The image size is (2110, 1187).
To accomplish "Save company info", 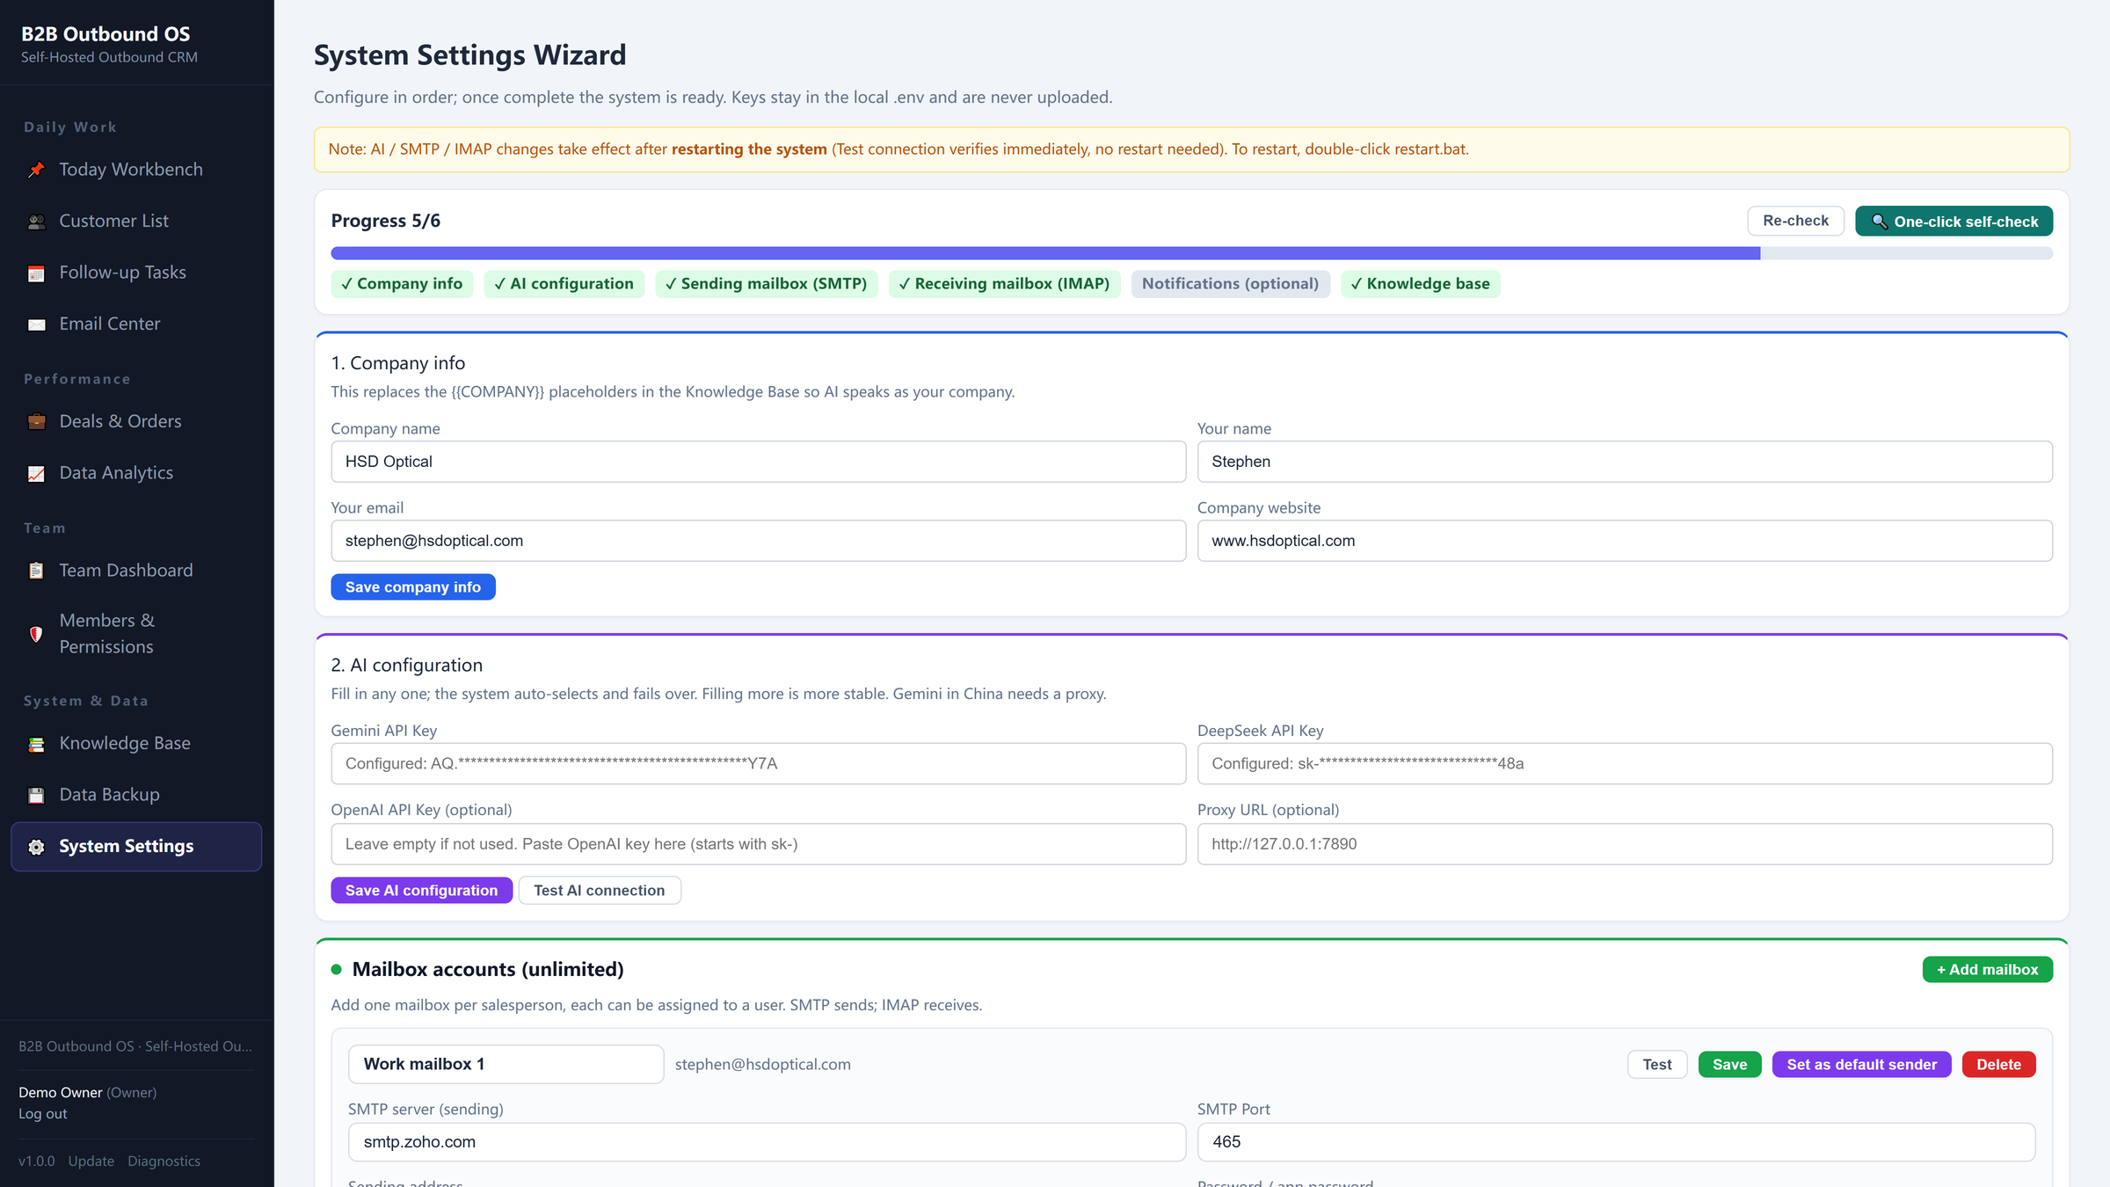I will click(413, 587).
